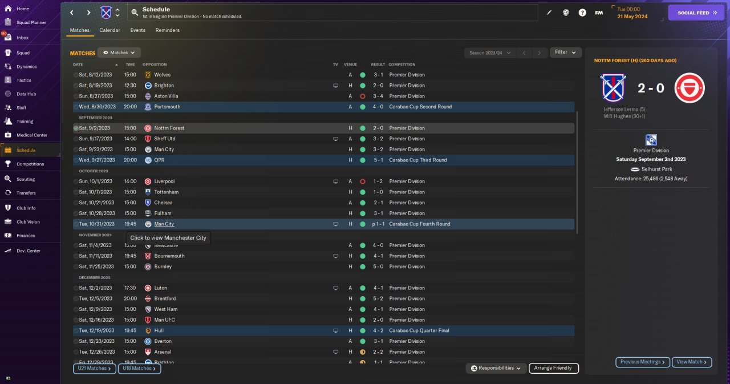
Task: Click the Man City link in Carabao Cup row
Action: click(x=164, y=224)
